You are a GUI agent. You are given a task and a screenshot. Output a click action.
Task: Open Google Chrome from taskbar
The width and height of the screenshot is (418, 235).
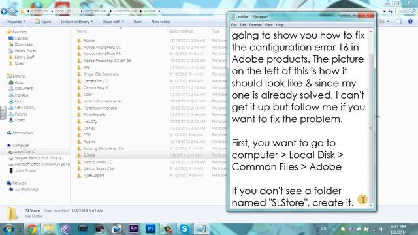[32, 229]
